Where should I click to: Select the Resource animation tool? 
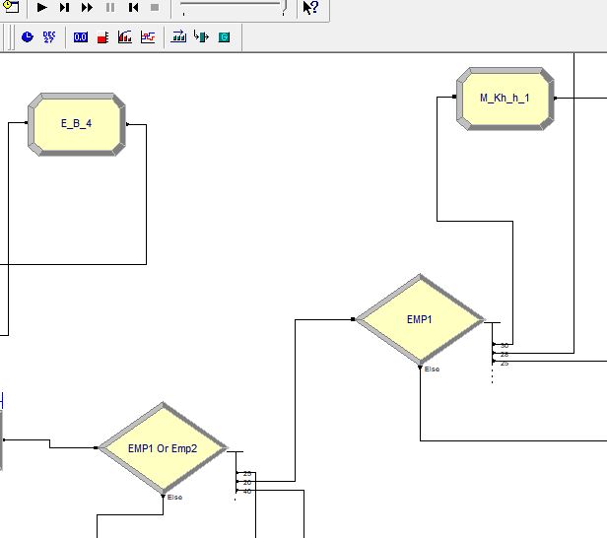coord(201,36)
